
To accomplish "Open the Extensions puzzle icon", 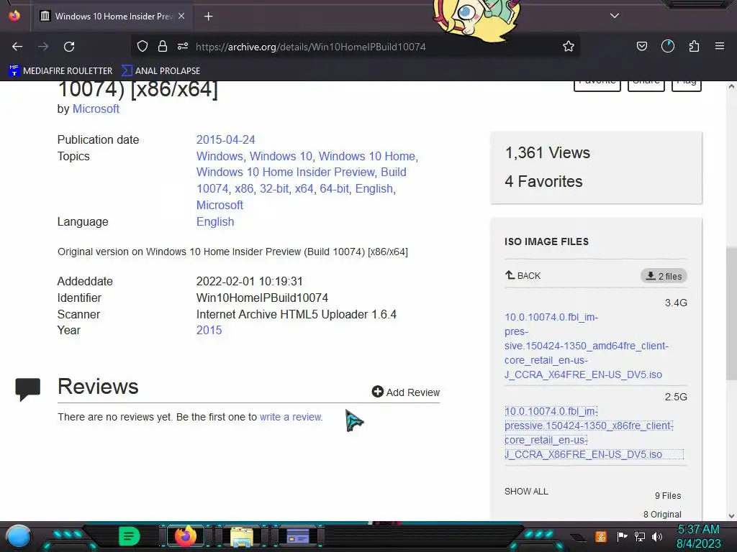I will coord(694,46).
